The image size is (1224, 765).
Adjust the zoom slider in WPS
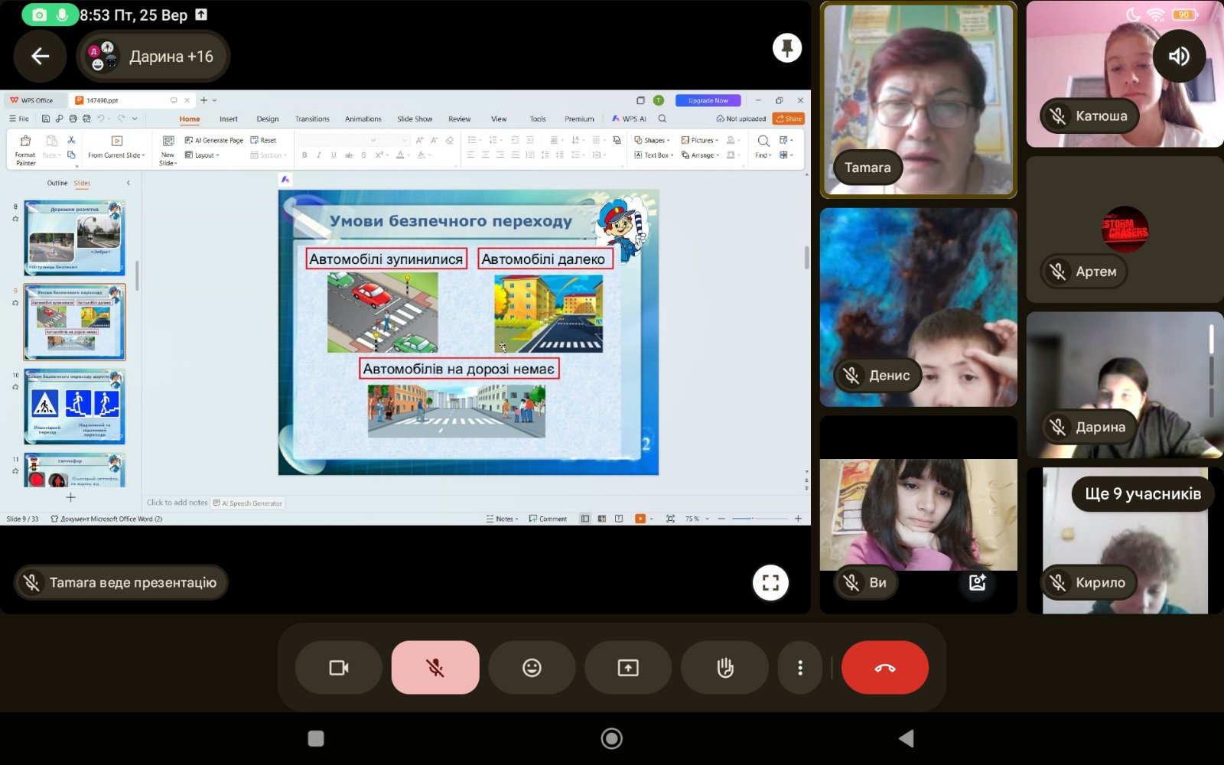point(759,519)
